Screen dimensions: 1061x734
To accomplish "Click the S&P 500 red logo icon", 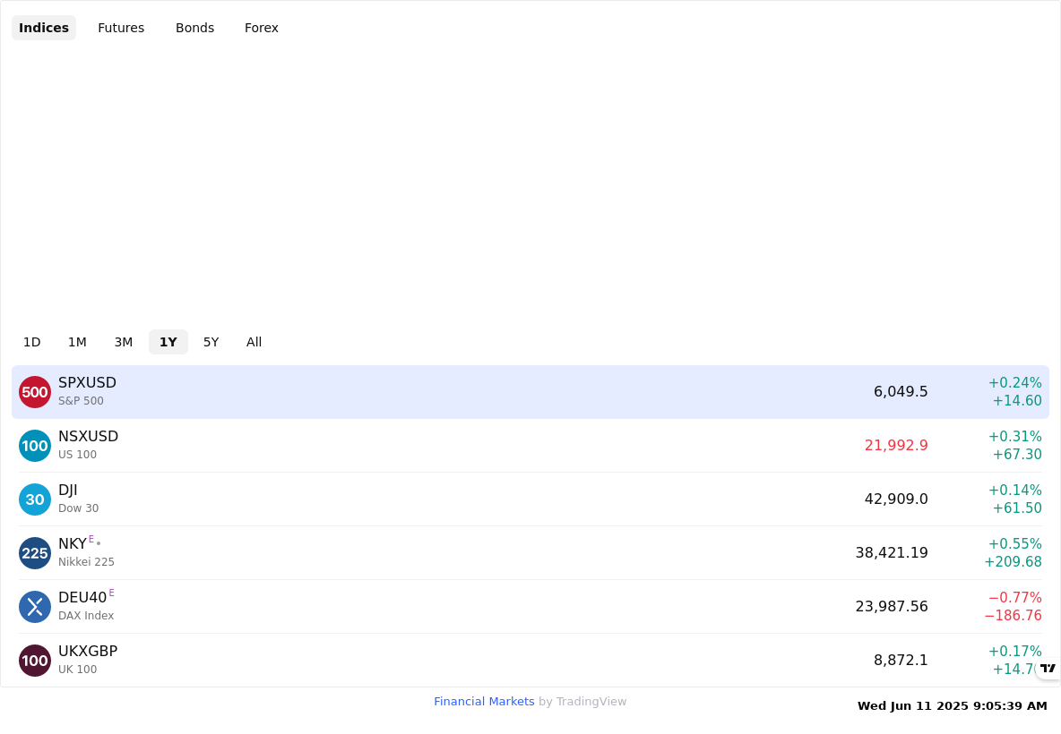I will (35, 392).
